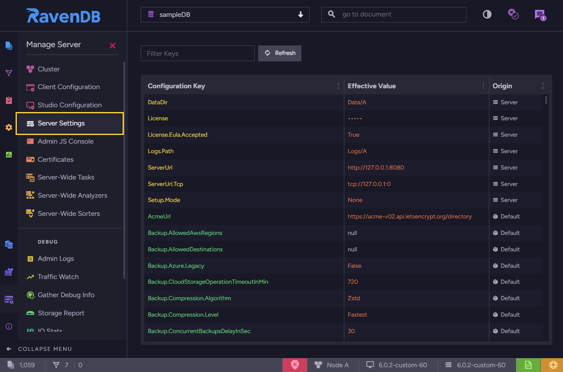Focus the Filter Keys input
The image size is (563, 372).
click(197, 53)
